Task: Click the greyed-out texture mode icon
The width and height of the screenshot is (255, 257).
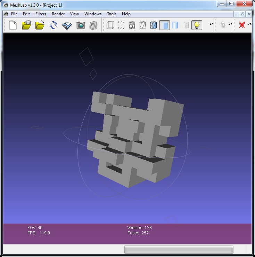Action: click(x=186, y=25)
